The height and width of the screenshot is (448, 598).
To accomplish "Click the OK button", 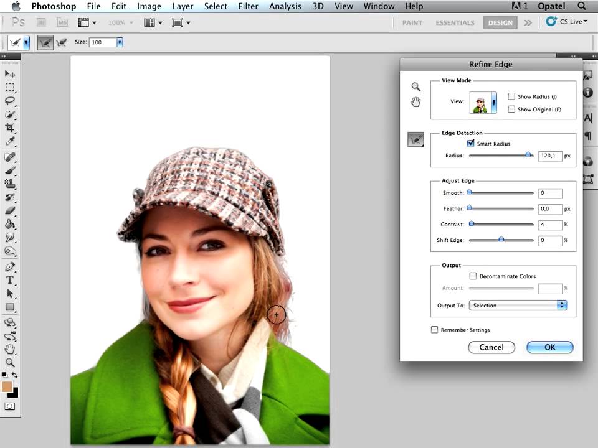I will click(549, 347).
